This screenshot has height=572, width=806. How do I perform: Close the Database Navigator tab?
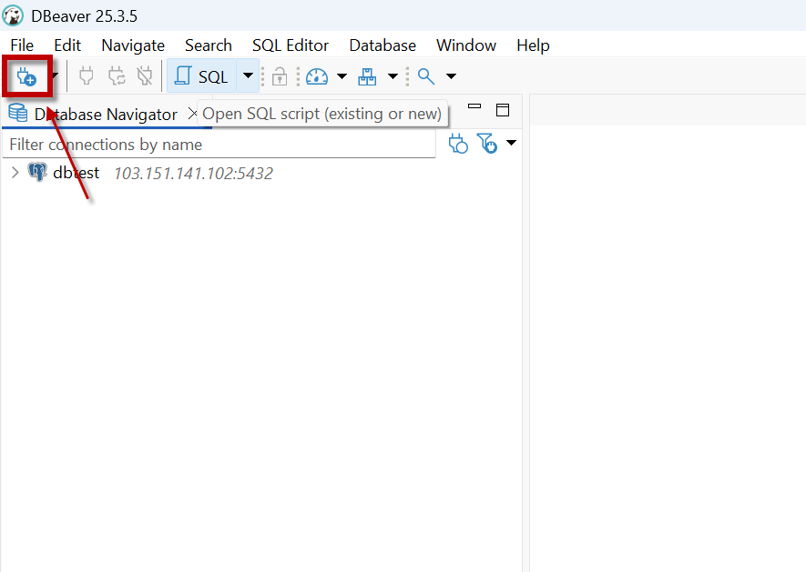click(x=192, y=114)
